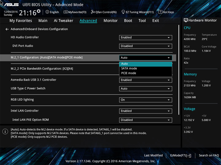Choose Auto in the M.2_1 option list
This screenshot has width=221, height=165.
click(145, 64)
